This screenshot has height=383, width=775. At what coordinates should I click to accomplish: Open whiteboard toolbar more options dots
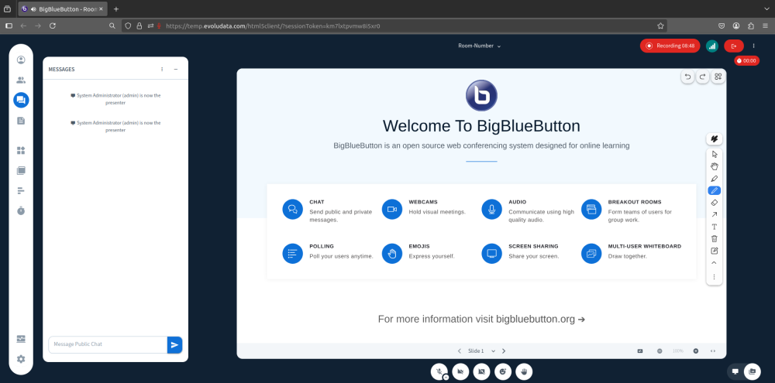[x=715, y=277]
